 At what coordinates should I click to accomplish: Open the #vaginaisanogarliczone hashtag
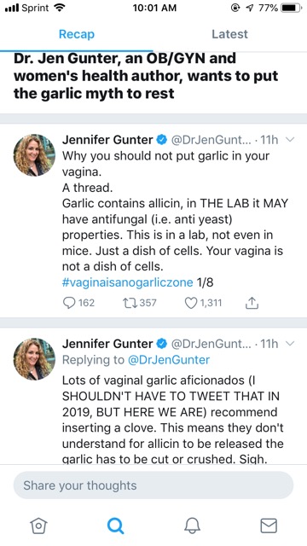click(127, 282)
